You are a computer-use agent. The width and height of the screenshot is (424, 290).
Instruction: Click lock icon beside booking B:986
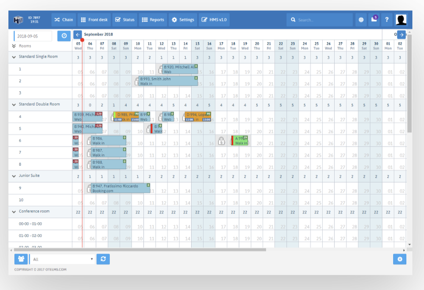pos(89,140)
